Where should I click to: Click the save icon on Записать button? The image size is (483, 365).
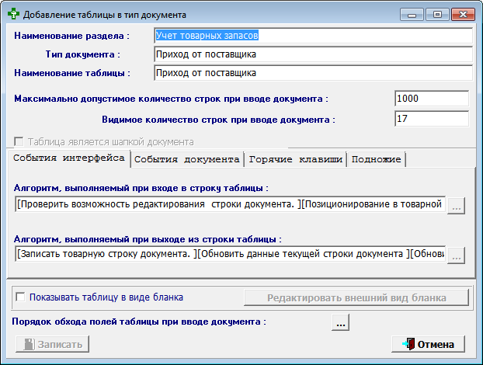pyautogui.click(x=30, y=344)
